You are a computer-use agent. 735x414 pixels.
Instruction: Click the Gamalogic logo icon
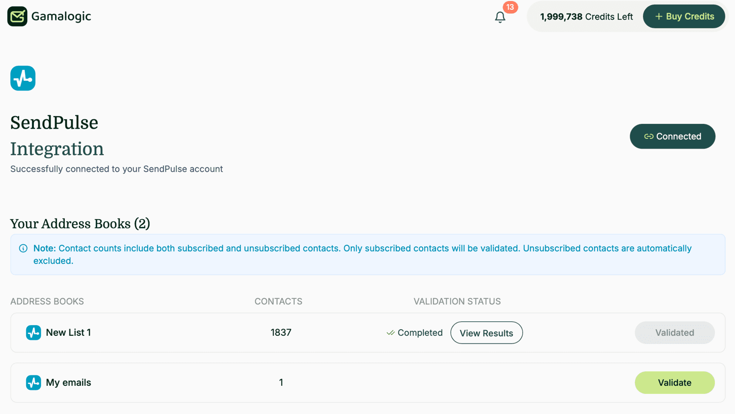(17, 16)
